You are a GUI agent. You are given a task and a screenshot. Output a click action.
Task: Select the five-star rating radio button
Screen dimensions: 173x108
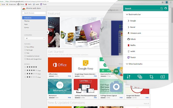coord(25,67)
